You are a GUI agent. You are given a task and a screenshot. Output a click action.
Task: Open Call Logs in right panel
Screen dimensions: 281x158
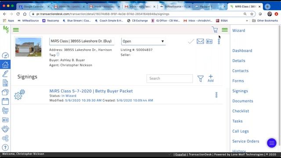[x=240, y=131]
